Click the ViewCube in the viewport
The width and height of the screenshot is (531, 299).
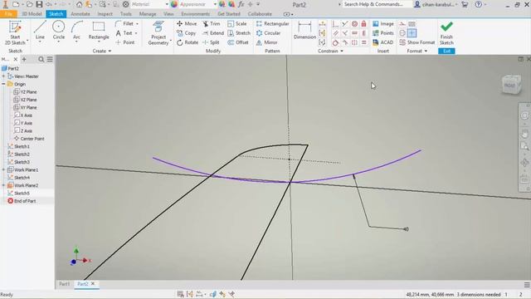tap(511, 85)
